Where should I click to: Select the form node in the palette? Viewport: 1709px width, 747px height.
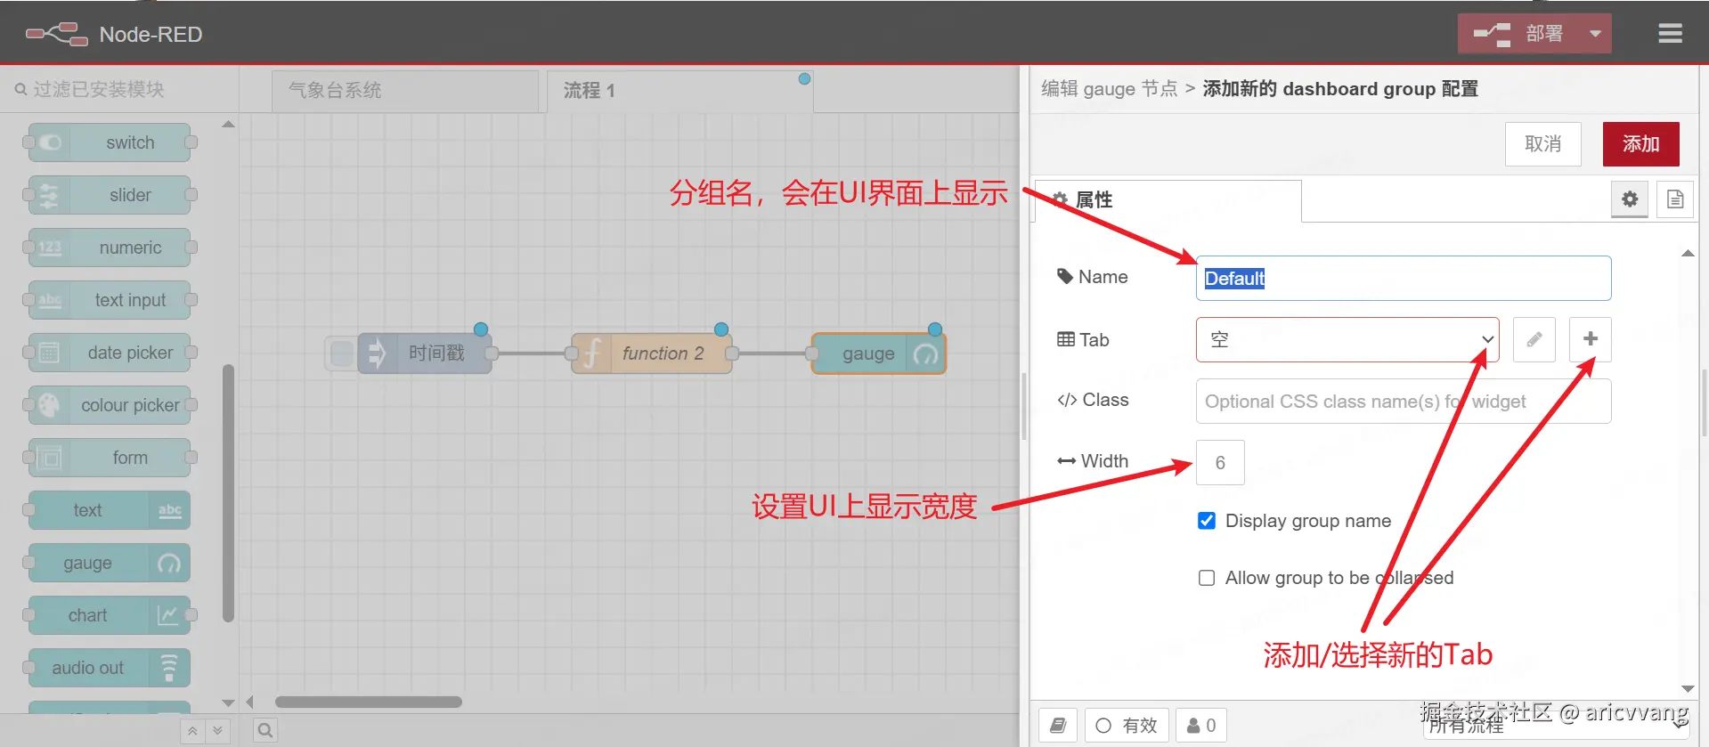click(x=110, y=458)
